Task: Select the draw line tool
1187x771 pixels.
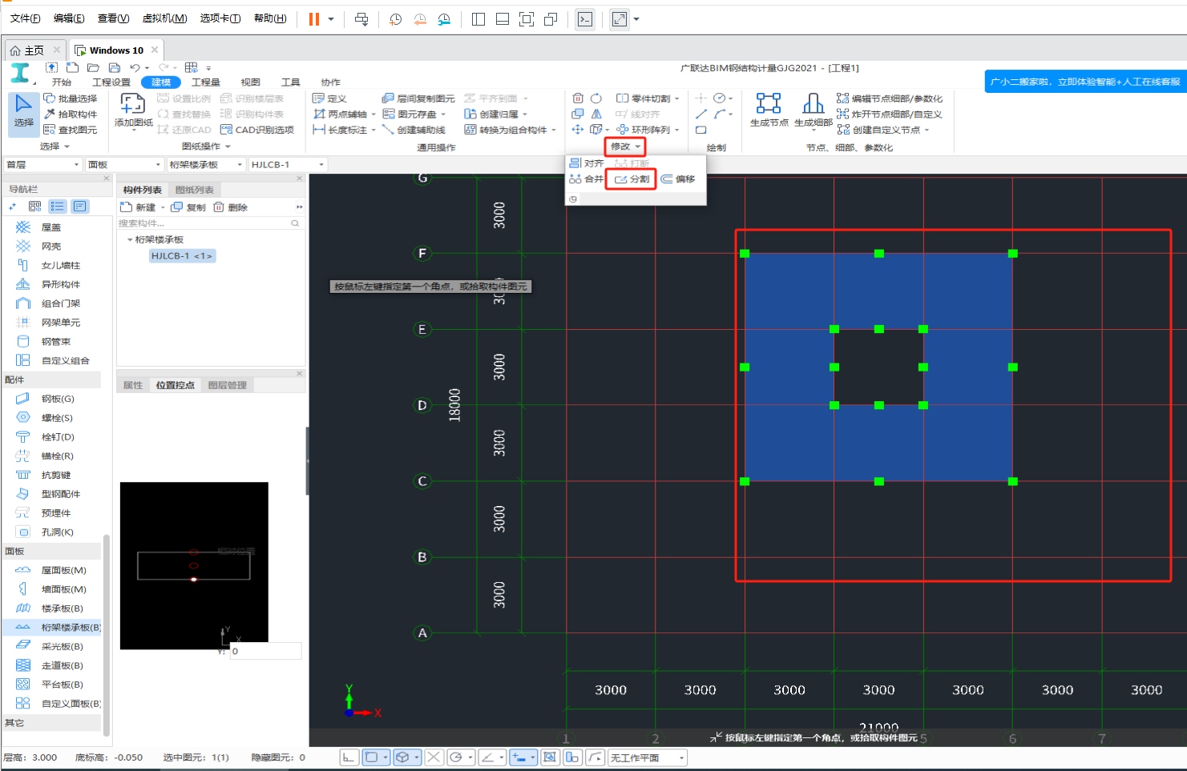Action: pyautogui.click(x=701, y=114)
